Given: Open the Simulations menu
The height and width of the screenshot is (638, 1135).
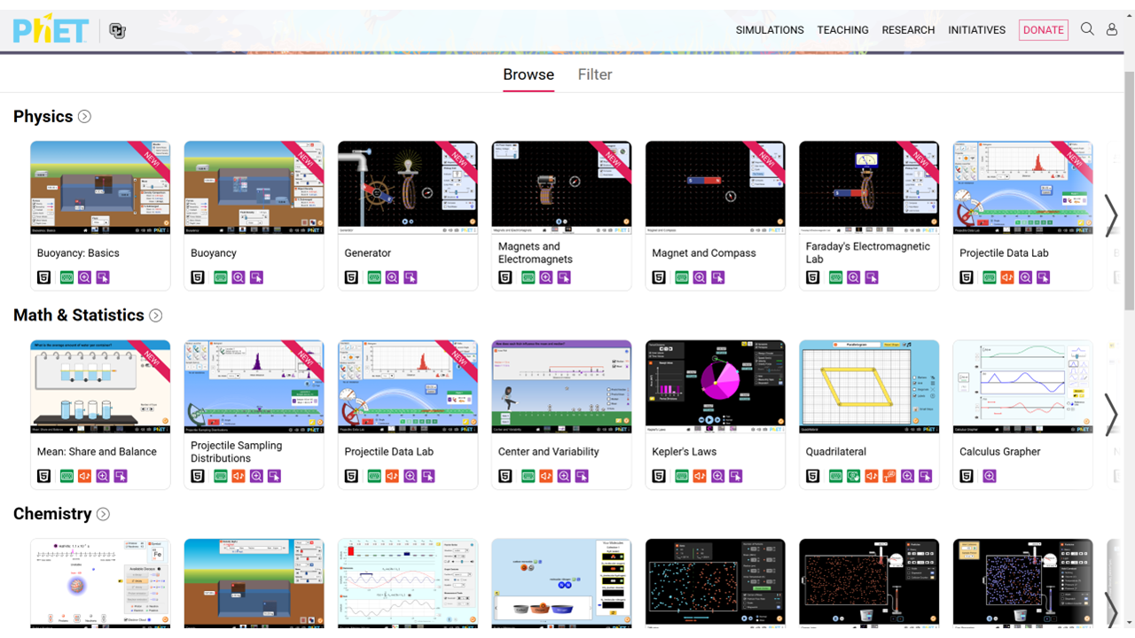Looking at the screenshot, I should 769,30.
